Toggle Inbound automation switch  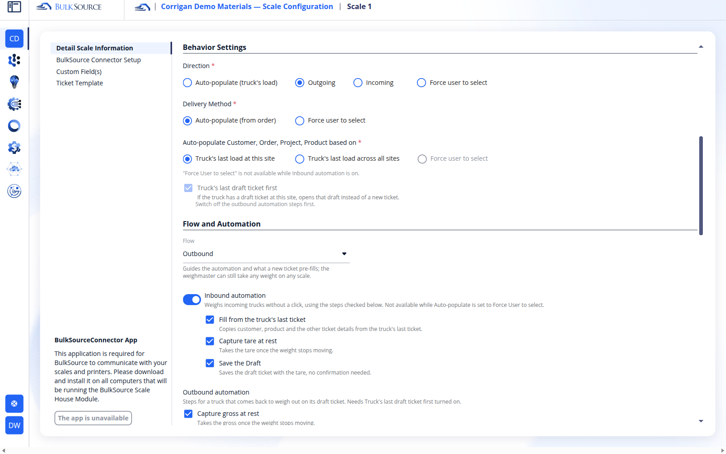click(192, 300)
